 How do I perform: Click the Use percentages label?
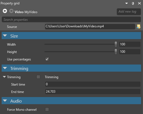(19, 59)
